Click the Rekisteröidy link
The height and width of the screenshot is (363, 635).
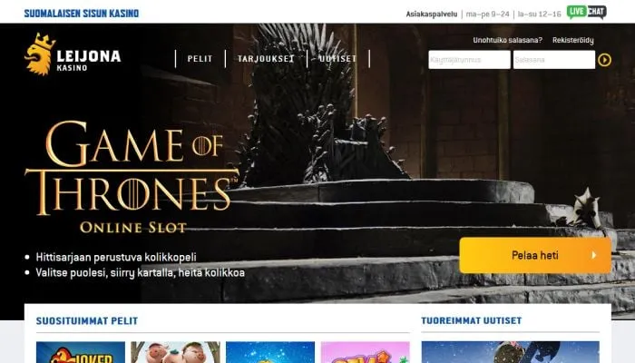click(x=573, y=40)
